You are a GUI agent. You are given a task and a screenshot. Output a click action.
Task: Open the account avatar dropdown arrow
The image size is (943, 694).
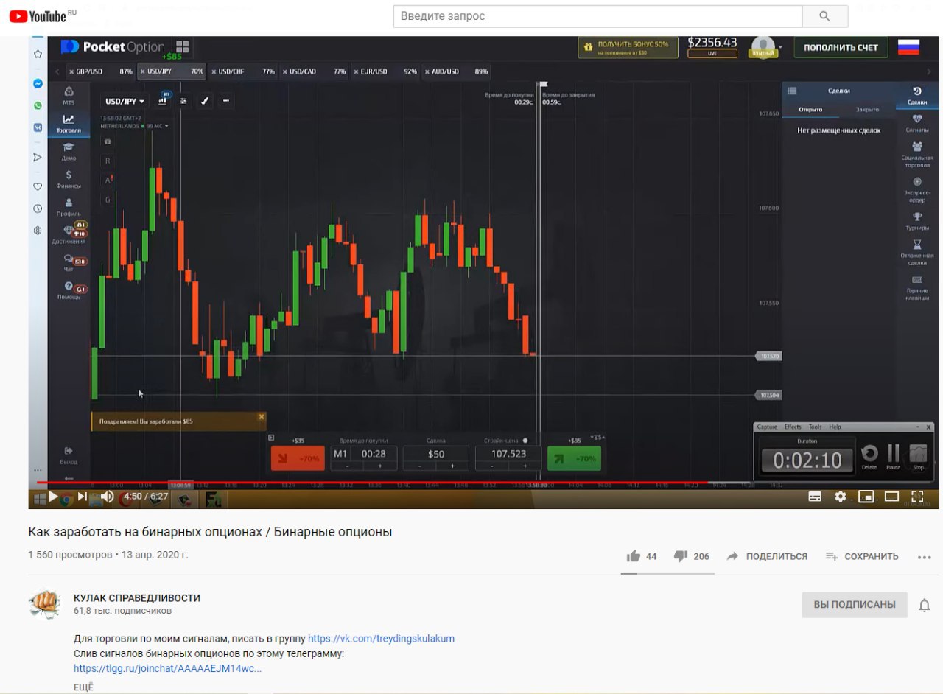pyautogui.click(x=780, y=46)
